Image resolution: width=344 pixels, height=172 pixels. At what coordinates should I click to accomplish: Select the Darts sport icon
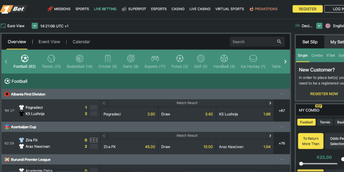[131, 58]
